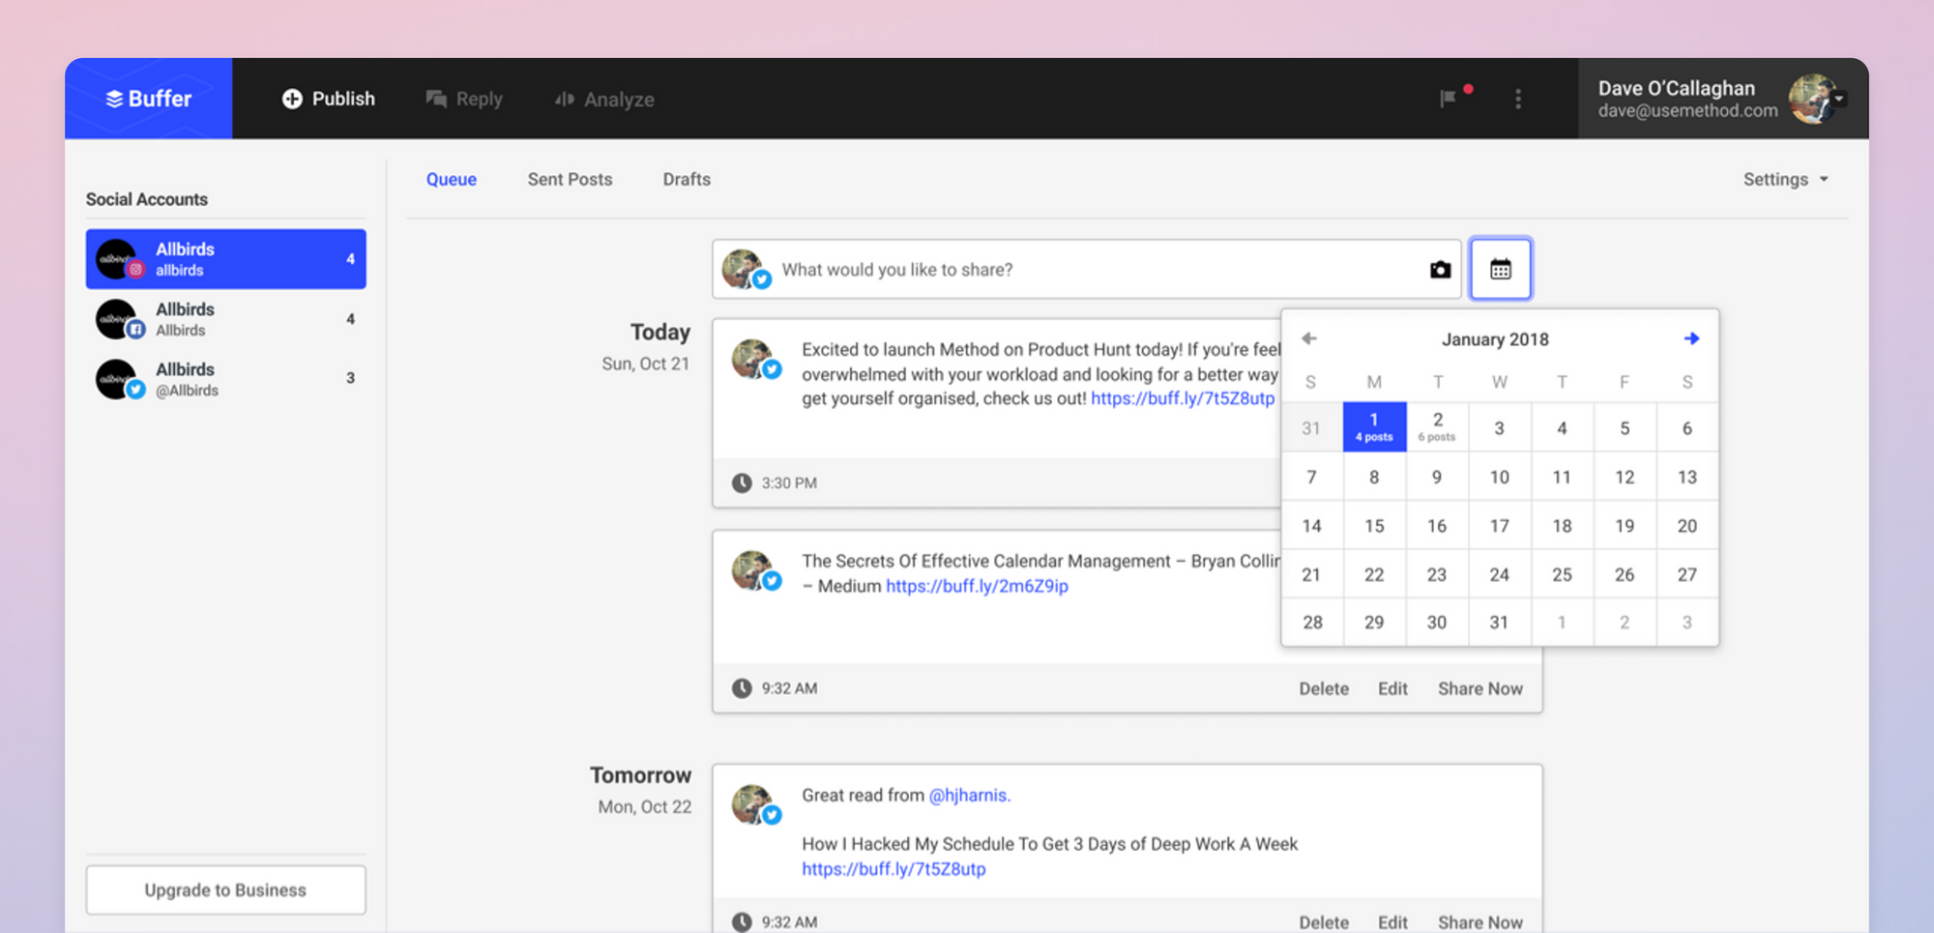Image resolution: width=1934 pixels, height=933 pixels.
Task: Pick January 28 in the calendar
Action: 1312,622
